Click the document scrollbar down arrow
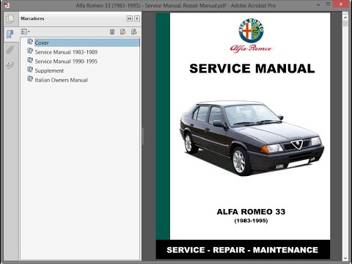This screenshot has height=264, width=352. coord(345,258)
